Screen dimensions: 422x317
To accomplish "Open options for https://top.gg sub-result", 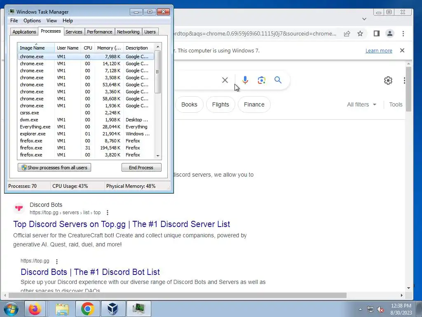I will [57, 261].
